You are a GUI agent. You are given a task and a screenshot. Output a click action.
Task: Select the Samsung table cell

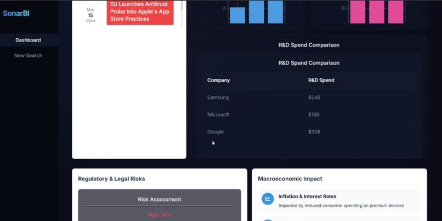218,97
